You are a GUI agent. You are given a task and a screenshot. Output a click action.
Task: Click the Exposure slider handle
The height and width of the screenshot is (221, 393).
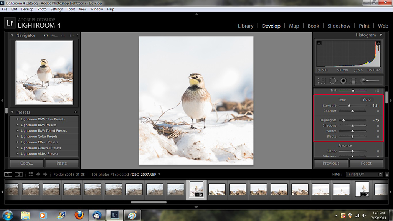tap(350, 106)
